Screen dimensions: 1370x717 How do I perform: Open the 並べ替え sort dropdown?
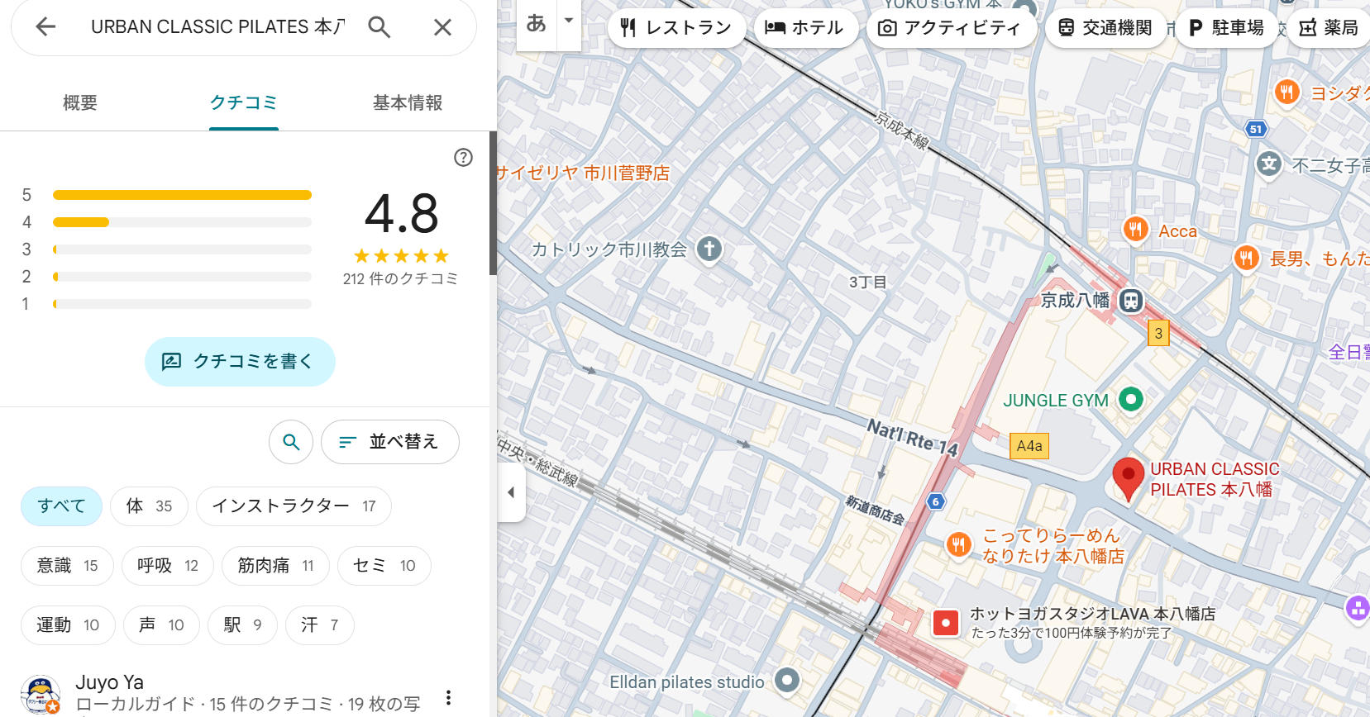389,442
